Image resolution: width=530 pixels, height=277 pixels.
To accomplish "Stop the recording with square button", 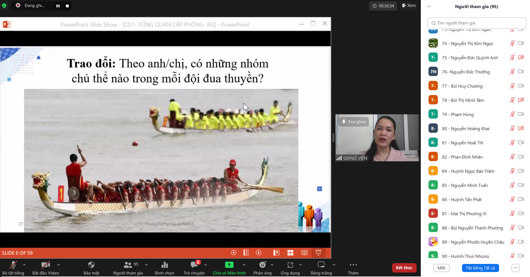I will click(x=67, y=6).
